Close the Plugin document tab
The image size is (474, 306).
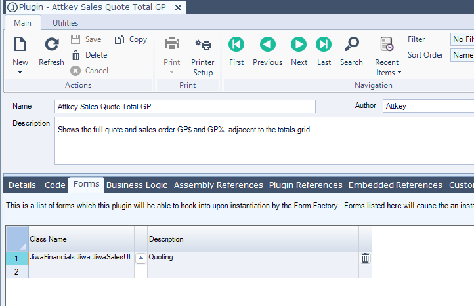pyautogui.click(x=179, y=8)
